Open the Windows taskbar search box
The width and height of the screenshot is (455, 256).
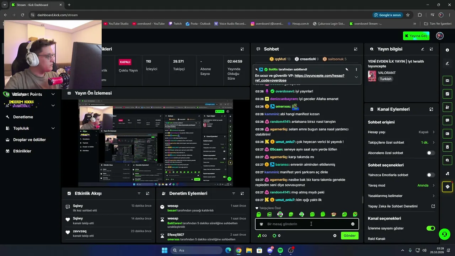(197, 250)
